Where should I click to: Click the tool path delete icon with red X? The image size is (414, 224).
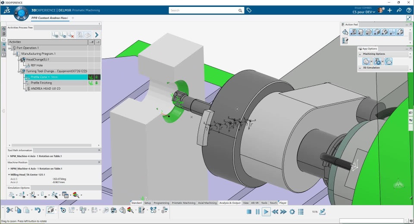pyautogui.click(x=70, y=35)
